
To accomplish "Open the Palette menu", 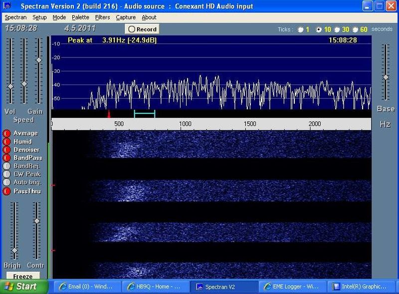I will 80,17.
